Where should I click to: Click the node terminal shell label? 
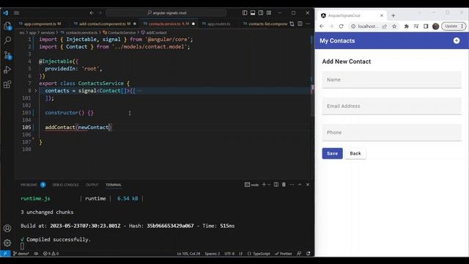click(251, 185)
